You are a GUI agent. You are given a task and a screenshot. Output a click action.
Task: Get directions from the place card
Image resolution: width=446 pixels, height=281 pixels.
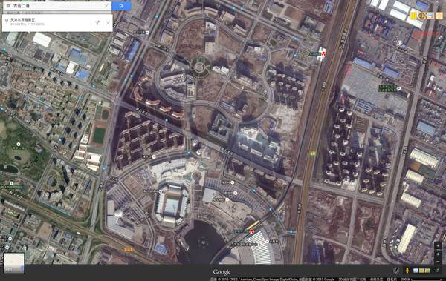(x=97, y=23)
